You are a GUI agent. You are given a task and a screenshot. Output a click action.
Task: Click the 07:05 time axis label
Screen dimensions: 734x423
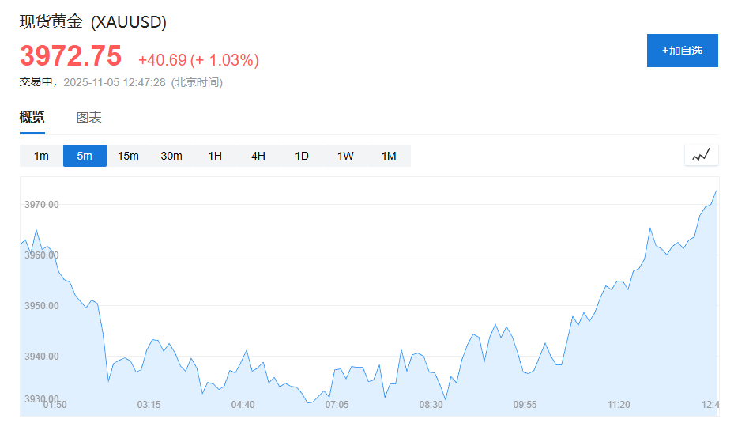[337, 405]
